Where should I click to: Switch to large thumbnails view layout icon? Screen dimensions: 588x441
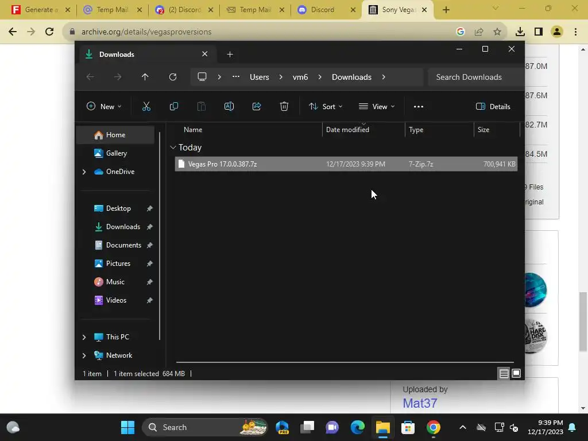tap(516, 373)
